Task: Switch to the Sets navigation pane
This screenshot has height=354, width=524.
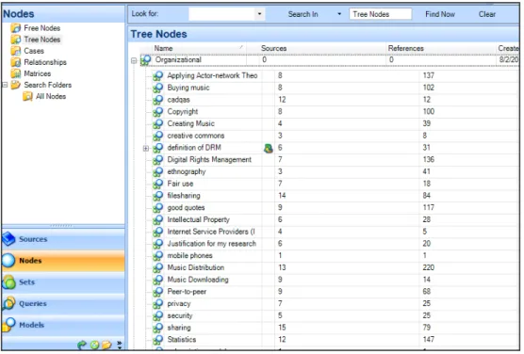Action: 63,282
